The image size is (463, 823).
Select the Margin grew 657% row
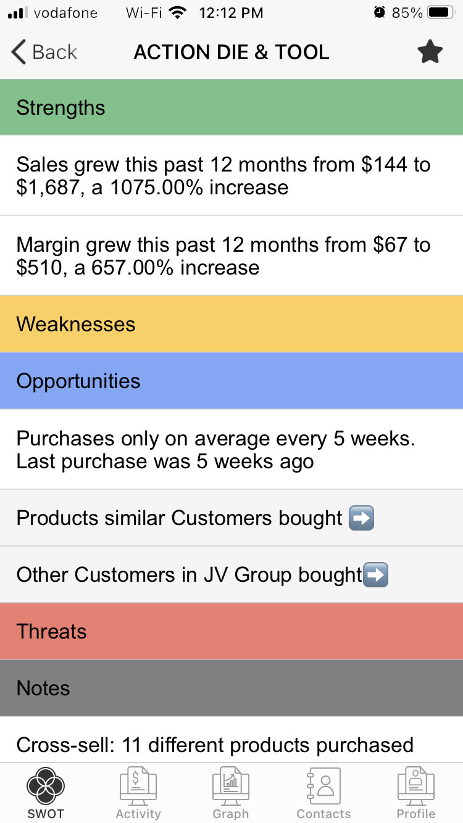[231, 256]
